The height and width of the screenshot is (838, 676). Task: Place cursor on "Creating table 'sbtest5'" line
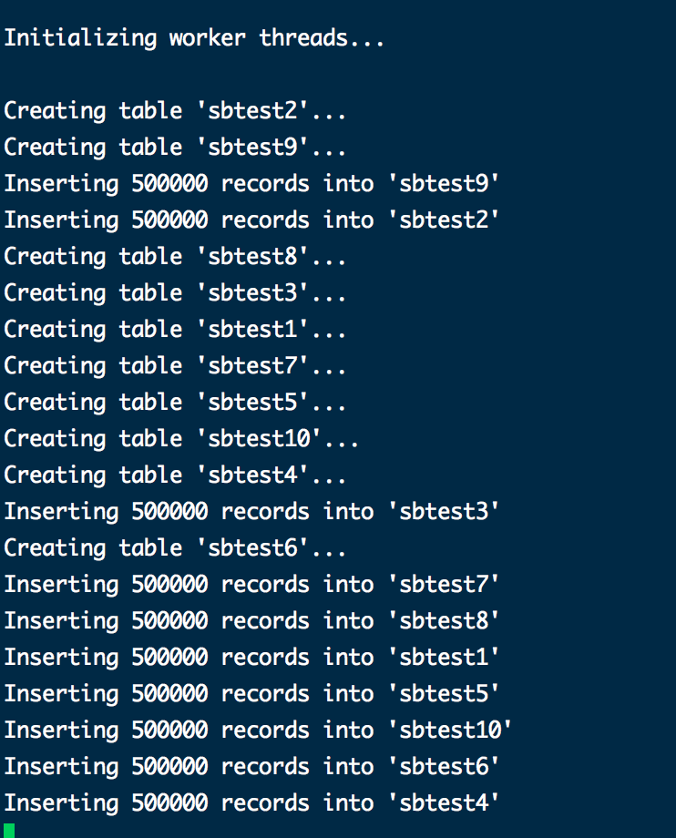(x=175, y=403)
